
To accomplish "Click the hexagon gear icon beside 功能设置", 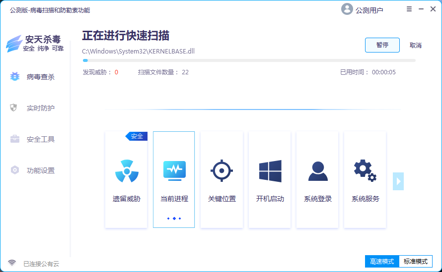I will (15, 170).
